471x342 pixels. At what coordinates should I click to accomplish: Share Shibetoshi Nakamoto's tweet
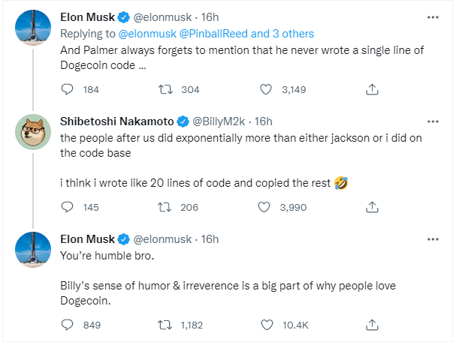click(371, 207)
